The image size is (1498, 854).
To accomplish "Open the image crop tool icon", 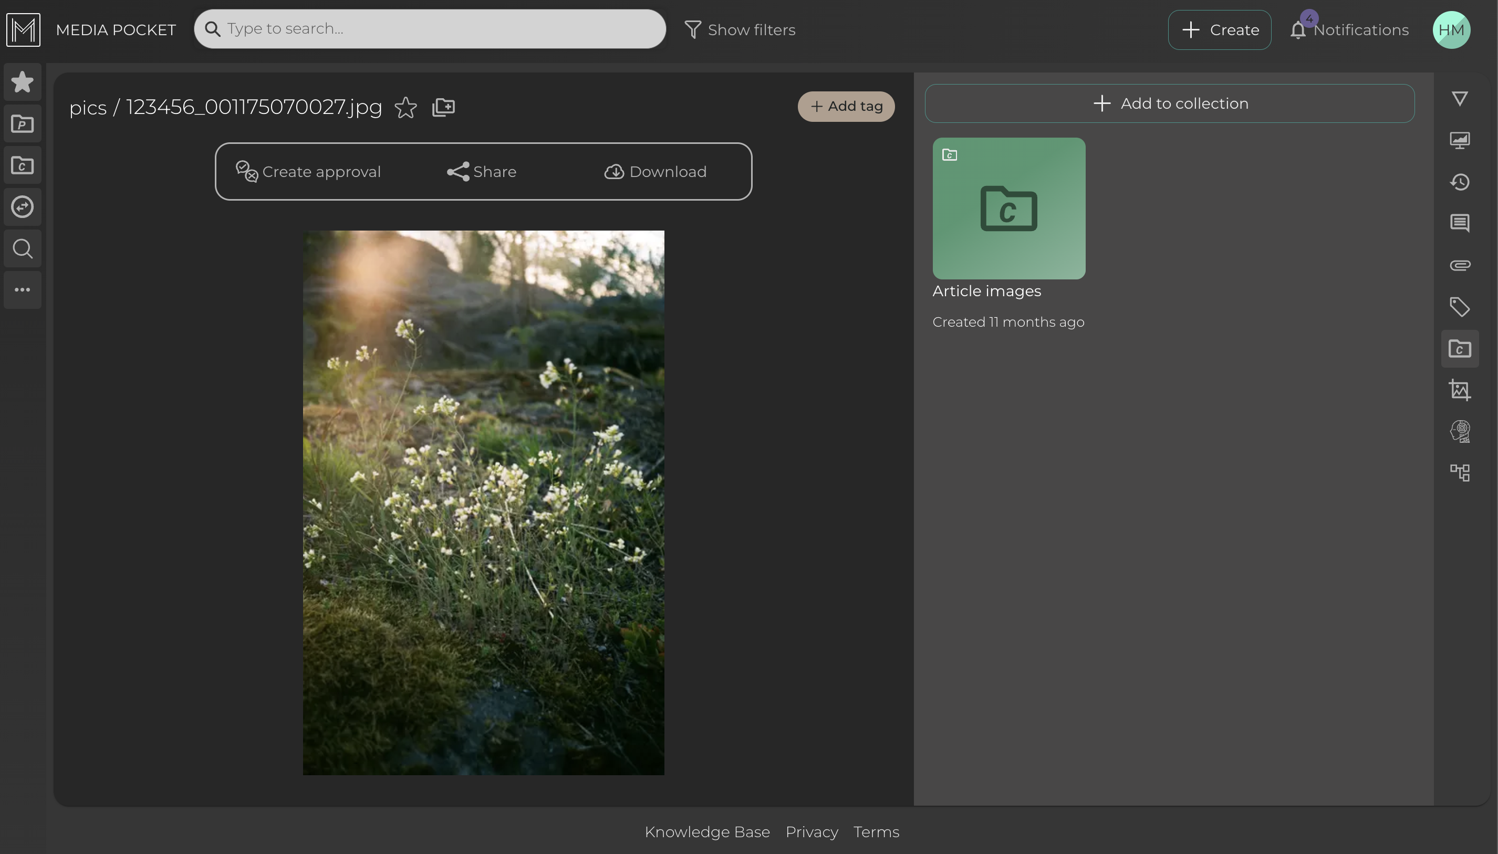I will (1459, 390).
